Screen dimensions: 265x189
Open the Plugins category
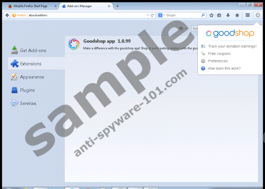(27, 90)
